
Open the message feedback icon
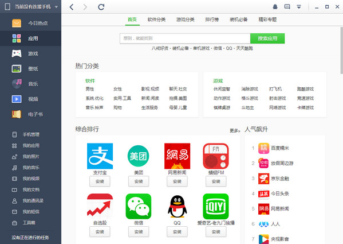[x=287, y=7]
